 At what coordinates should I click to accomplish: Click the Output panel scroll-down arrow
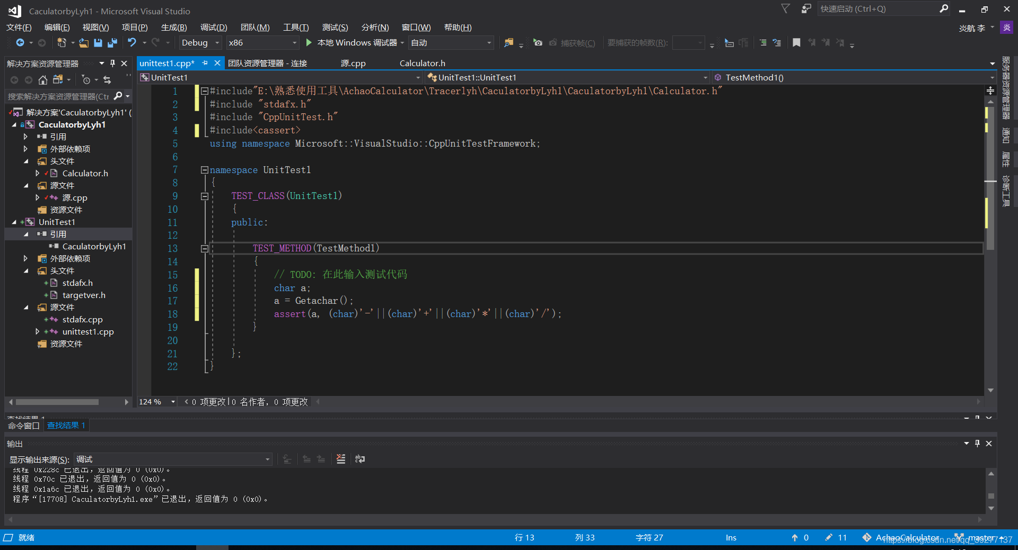click(991, 508)
